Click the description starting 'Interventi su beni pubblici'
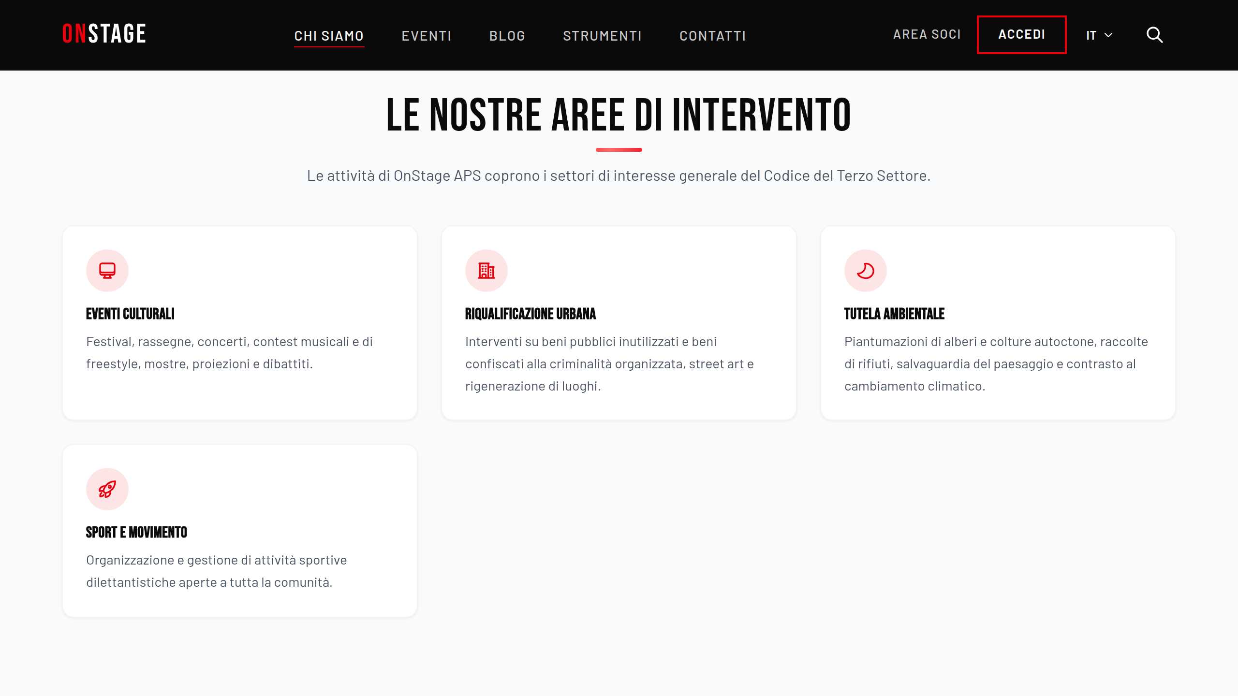Viewport: 1238px width, 696px height. (609, 364)
